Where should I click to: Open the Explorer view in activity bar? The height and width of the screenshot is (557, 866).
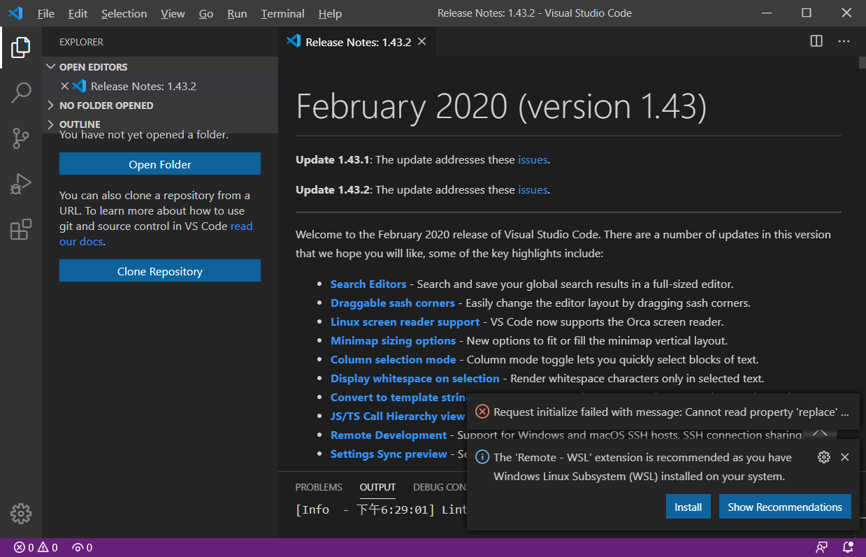click(21, 48)
